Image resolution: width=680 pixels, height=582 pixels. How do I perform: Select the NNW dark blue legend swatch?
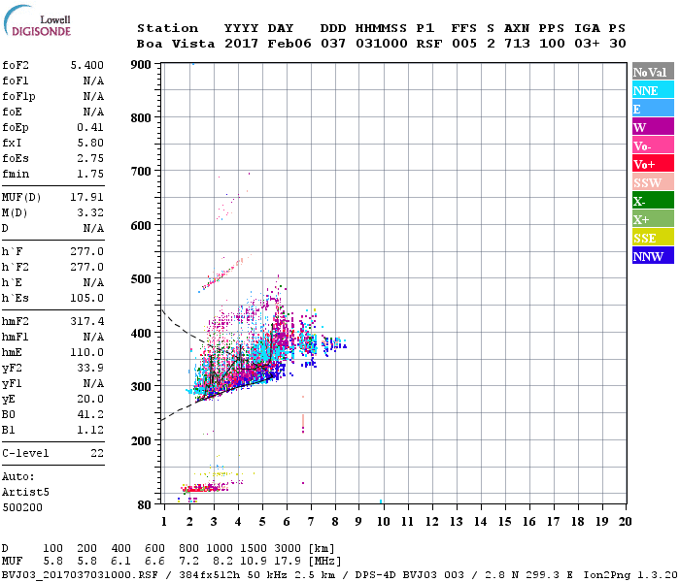pos(653,255)
